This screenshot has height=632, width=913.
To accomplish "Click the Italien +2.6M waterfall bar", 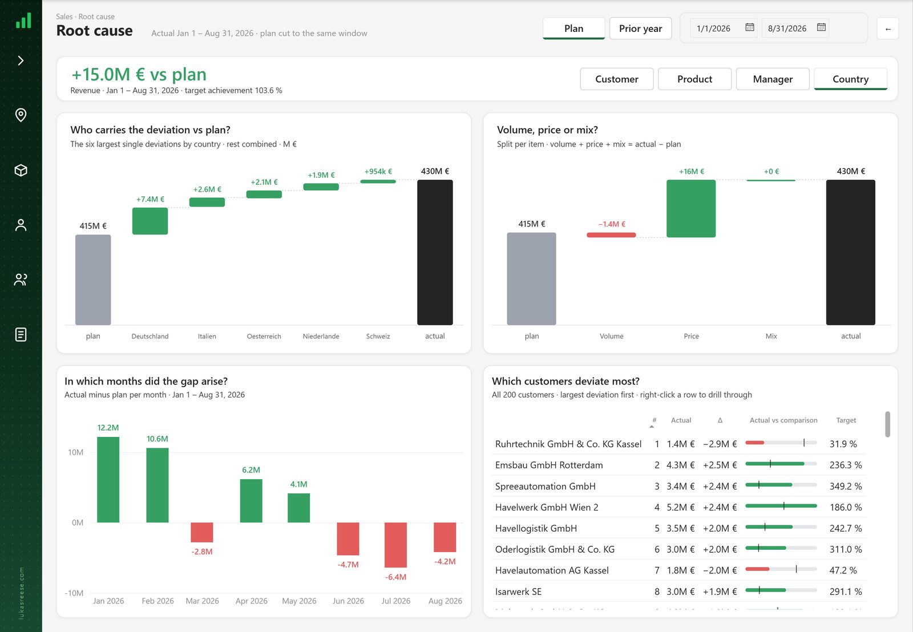I will [x=207, y=202].
